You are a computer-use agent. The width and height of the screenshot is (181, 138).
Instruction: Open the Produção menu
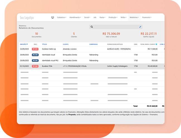pyautogui.click(x=113, y=17)
